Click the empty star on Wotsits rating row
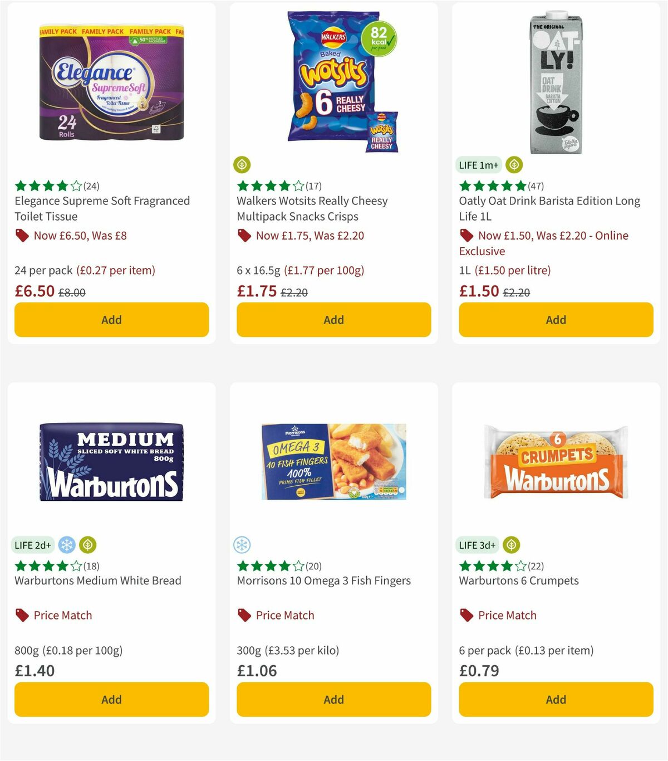The image size is (668, 761). point(299,186)
